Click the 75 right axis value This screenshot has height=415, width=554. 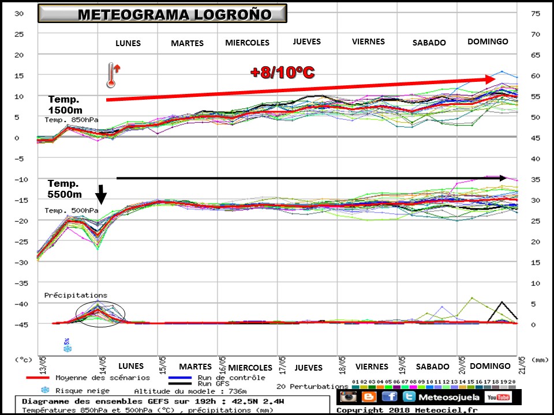pos(536,13)
